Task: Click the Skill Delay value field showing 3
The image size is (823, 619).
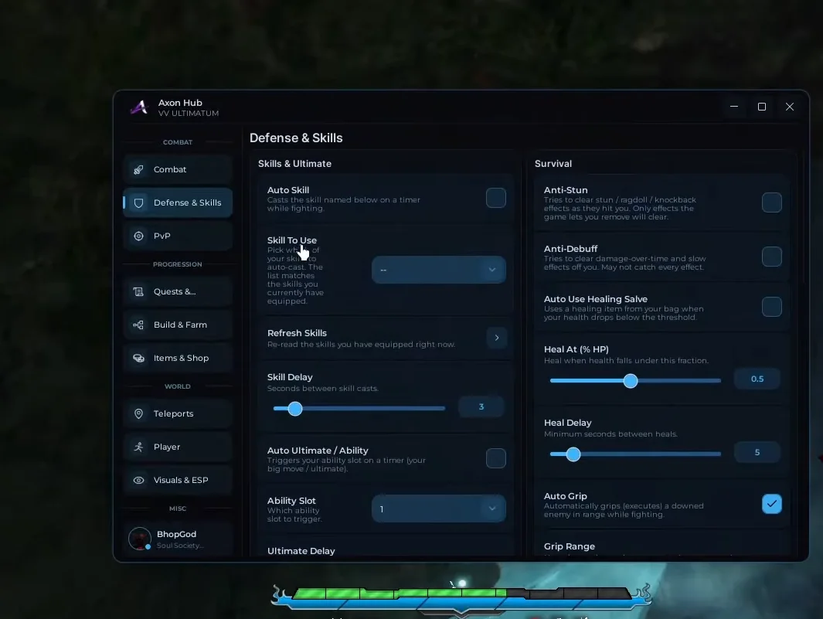Action: [x=481, y=407]
